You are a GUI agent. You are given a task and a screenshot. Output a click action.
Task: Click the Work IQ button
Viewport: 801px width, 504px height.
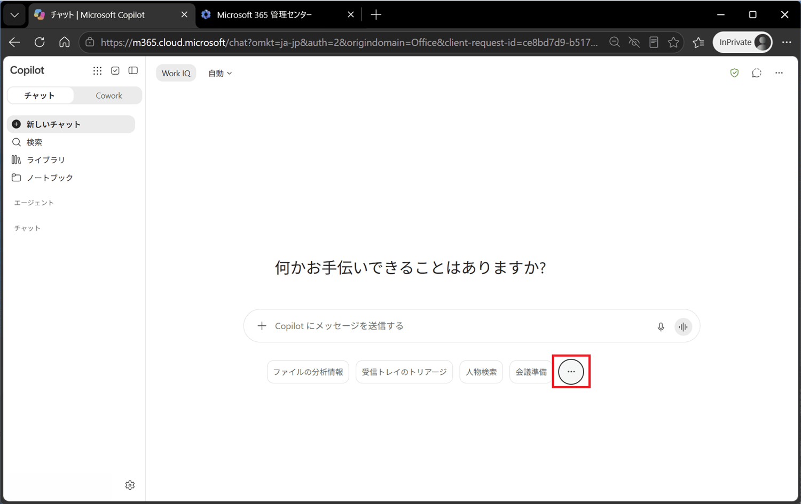176,73
